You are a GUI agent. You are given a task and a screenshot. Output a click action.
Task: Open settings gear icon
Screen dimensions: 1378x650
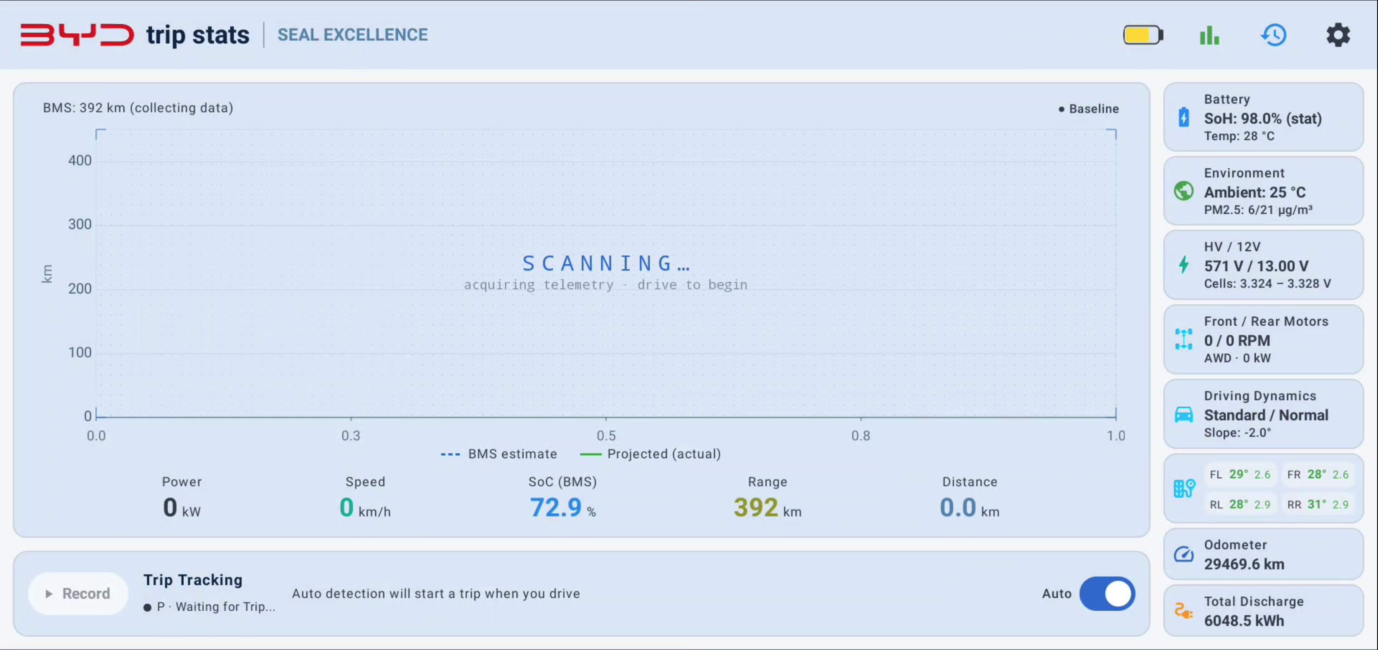point(1338,35)
